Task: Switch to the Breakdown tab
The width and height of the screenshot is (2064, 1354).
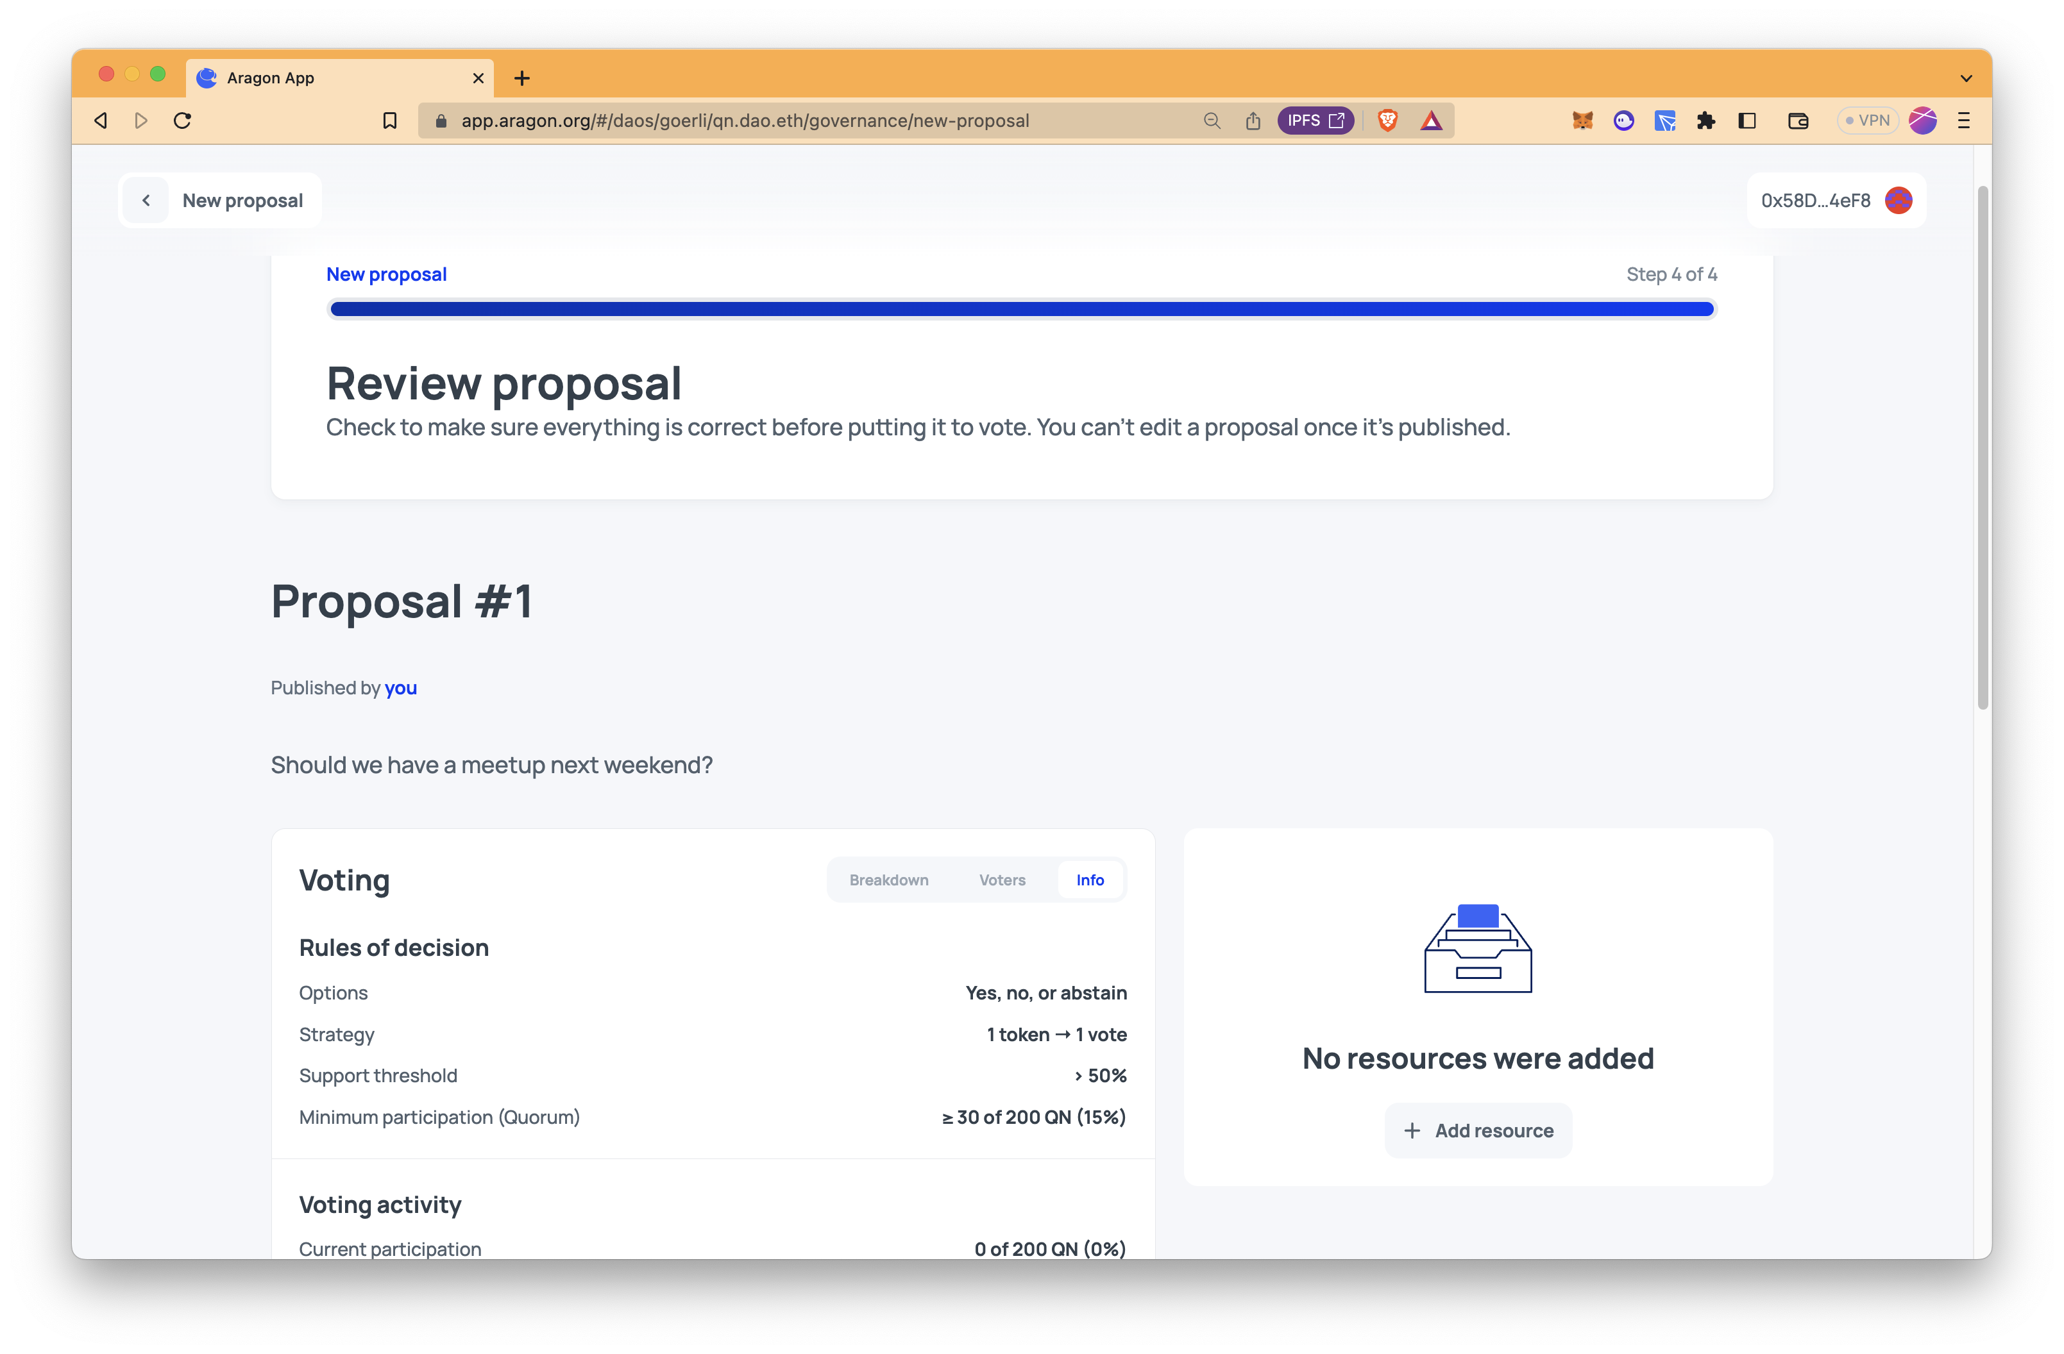Action: click(889, 880)
